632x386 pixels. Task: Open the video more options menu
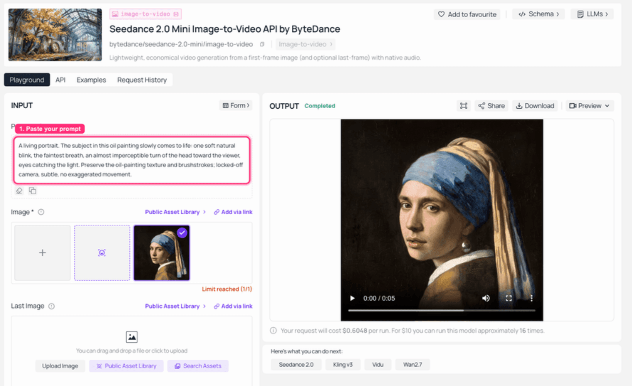tap(531, 298)
